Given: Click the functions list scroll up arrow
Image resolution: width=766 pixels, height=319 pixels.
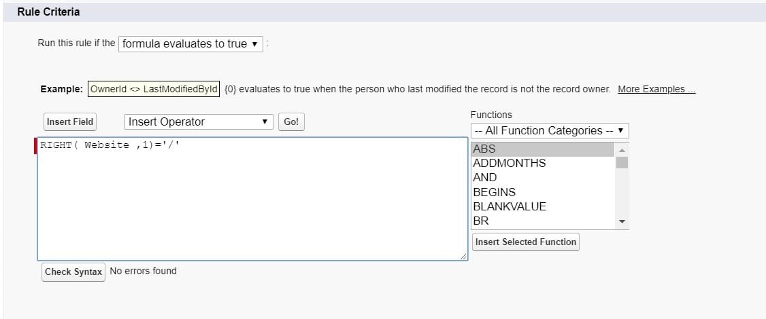Looking at the screenshot, I should pyautogui.click(x=622, y=150).
